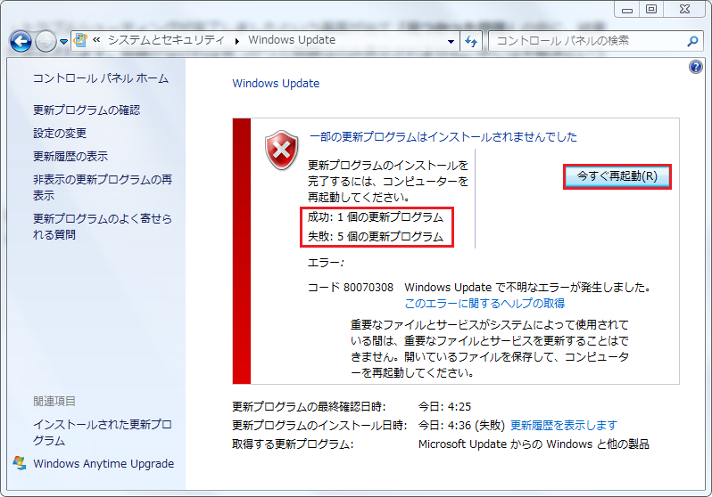Click 成功: 1 個の更新プログラム text
This screenshot has width=712, height=497.
[375, 217]
